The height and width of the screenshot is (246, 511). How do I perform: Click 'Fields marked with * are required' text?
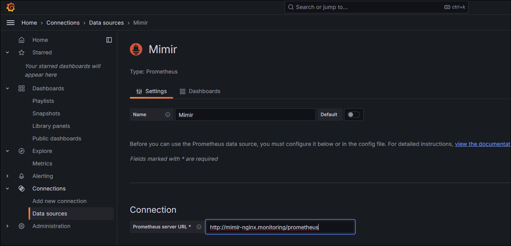point(174,159)
